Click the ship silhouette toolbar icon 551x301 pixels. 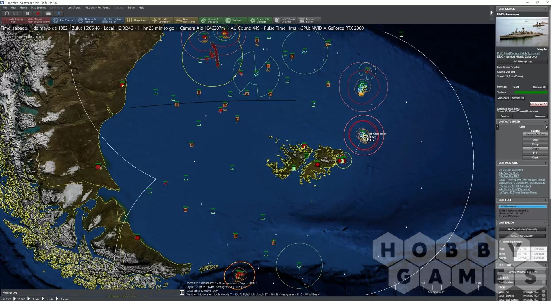point(48,13)
